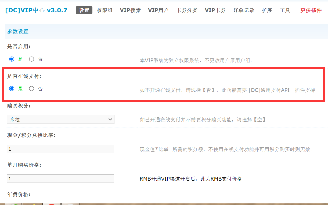This screenshot has height=205, width=328.
Task: Click the 现金/积分兑换比率 label
Action: [31, 135]
